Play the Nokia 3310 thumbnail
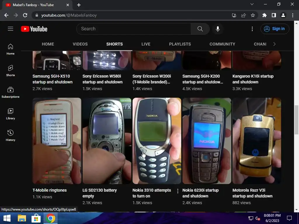The image size is (299, 224). pos(157,141)
